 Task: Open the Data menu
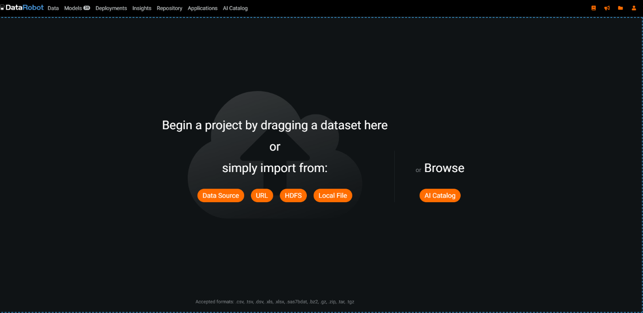point(53,8)
